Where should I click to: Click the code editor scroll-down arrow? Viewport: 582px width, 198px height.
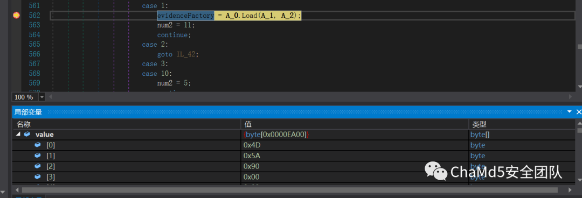coord(579,87)
